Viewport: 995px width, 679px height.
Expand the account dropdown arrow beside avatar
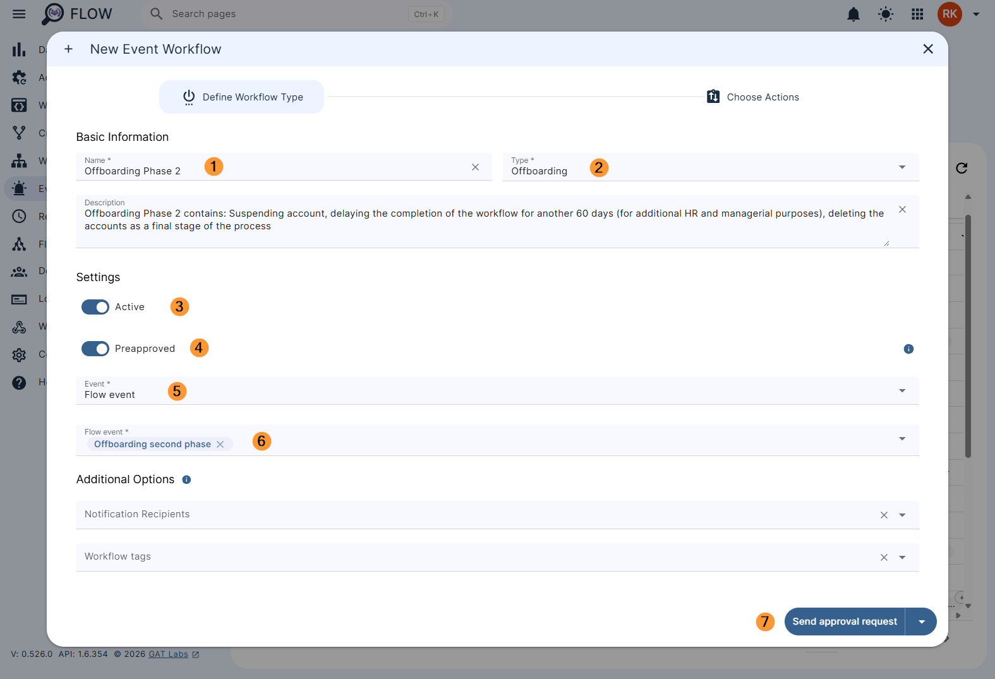coord(976,14)
